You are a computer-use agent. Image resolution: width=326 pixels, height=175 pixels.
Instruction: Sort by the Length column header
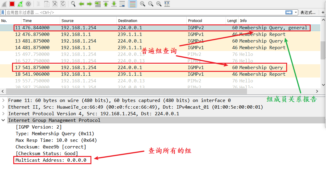click(232, 21)
